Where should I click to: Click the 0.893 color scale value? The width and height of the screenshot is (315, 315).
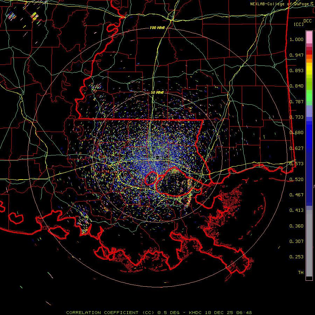coord(296,70)
